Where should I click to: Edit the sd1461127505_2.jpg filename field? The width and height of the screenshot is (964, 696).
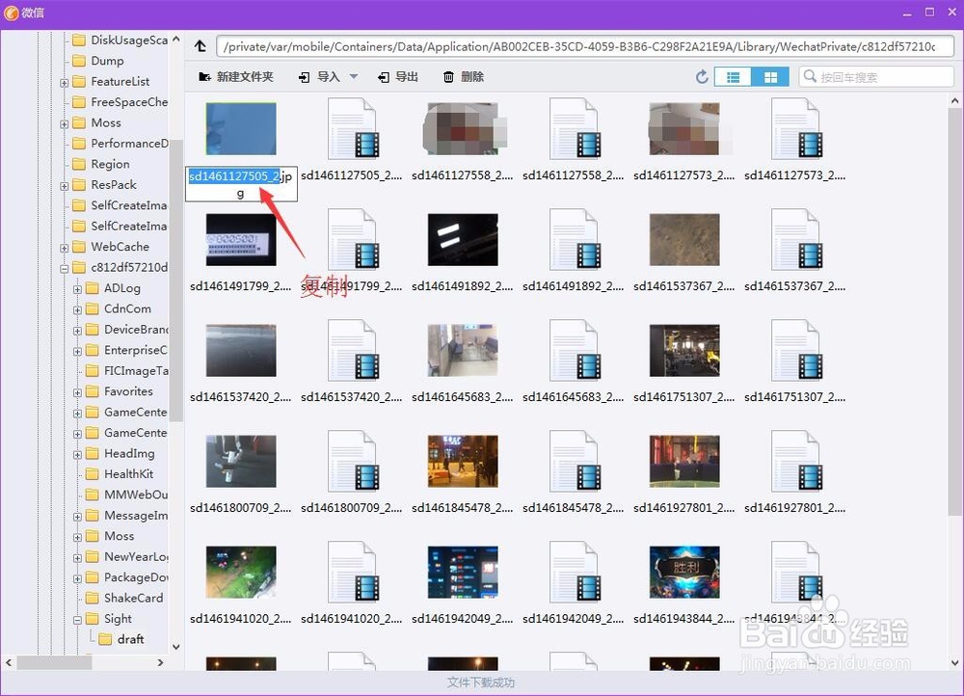coord(241,183)
